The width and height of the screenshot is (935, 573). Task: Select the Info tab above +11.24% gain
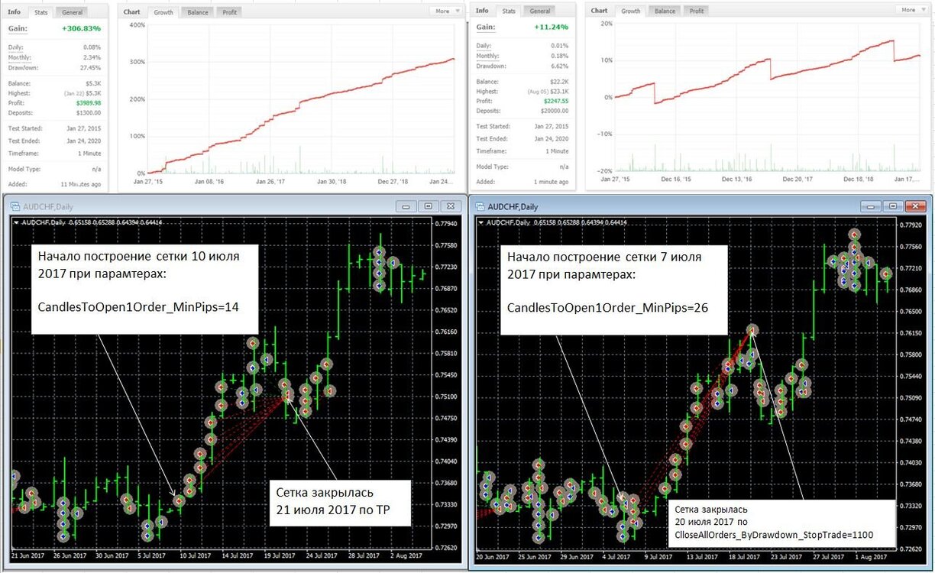pyautogui.click(x=482, y=11)
